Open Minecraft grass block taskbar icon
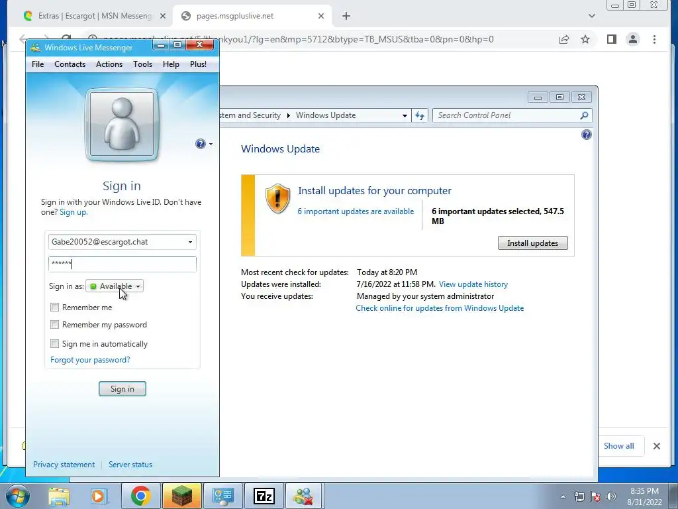 click(x=182, y=496)
